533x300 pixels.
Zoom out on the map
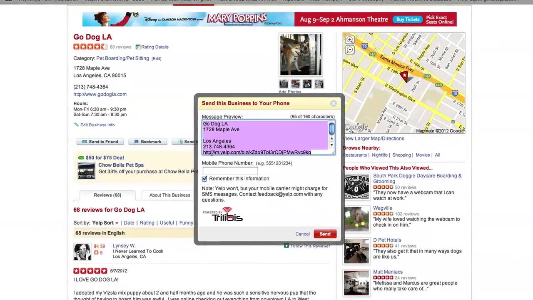tap(350, 50)
